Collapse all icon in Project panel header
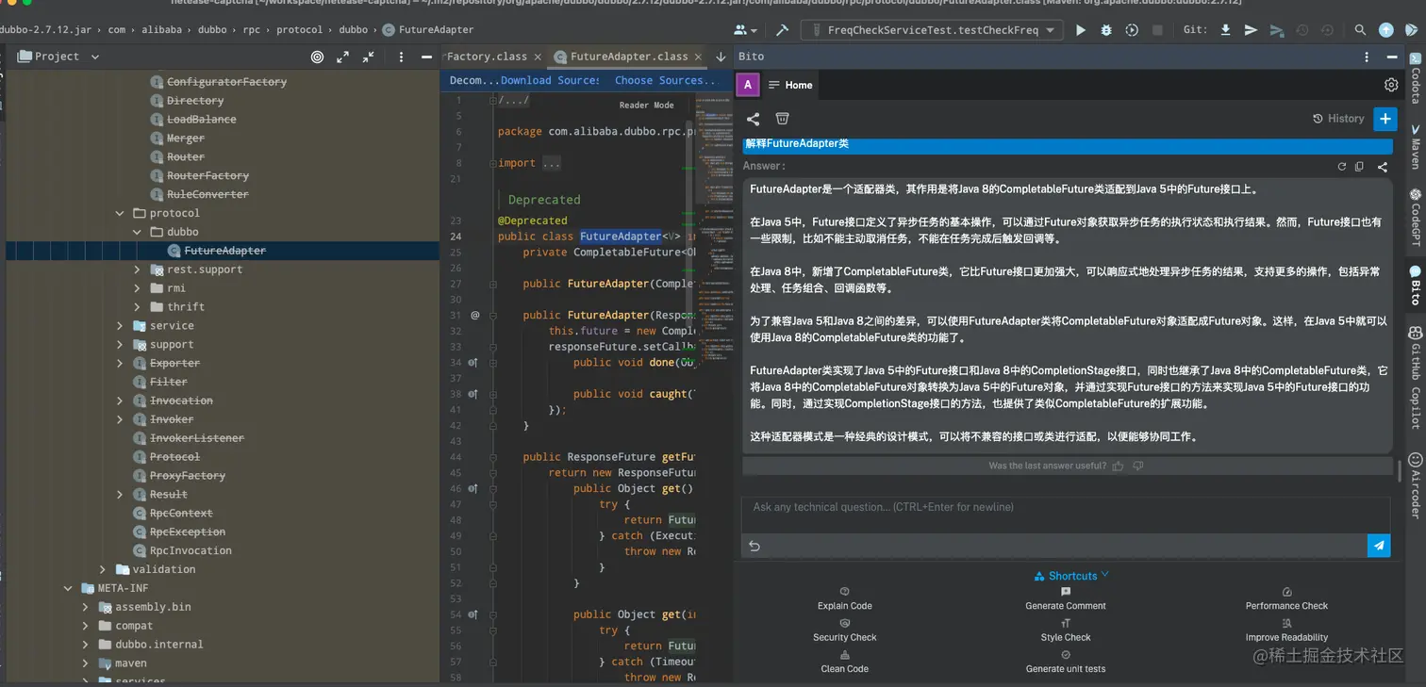Viewport: 1426px width, 687px height. (368, 57)
